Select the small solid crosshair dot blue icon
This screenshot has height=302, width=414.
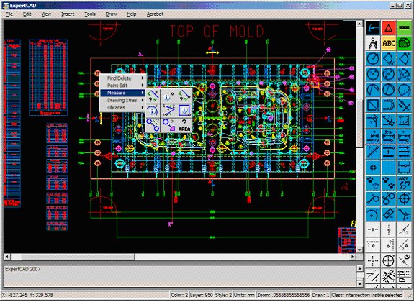[x=373, y=168]
